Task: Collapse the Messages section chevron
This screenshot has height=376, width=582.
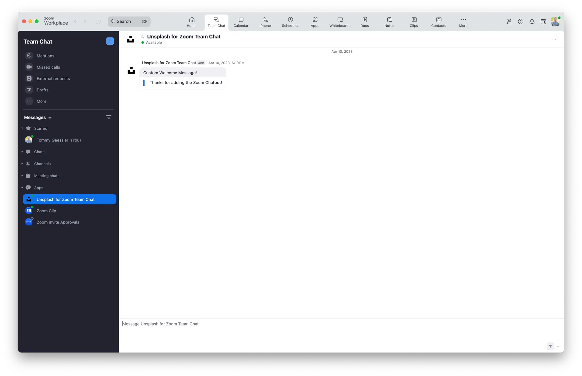Action: [x=50, y=118]
